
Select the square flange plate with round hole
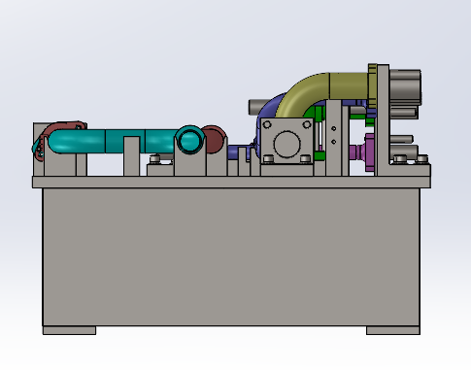[286, 141]
